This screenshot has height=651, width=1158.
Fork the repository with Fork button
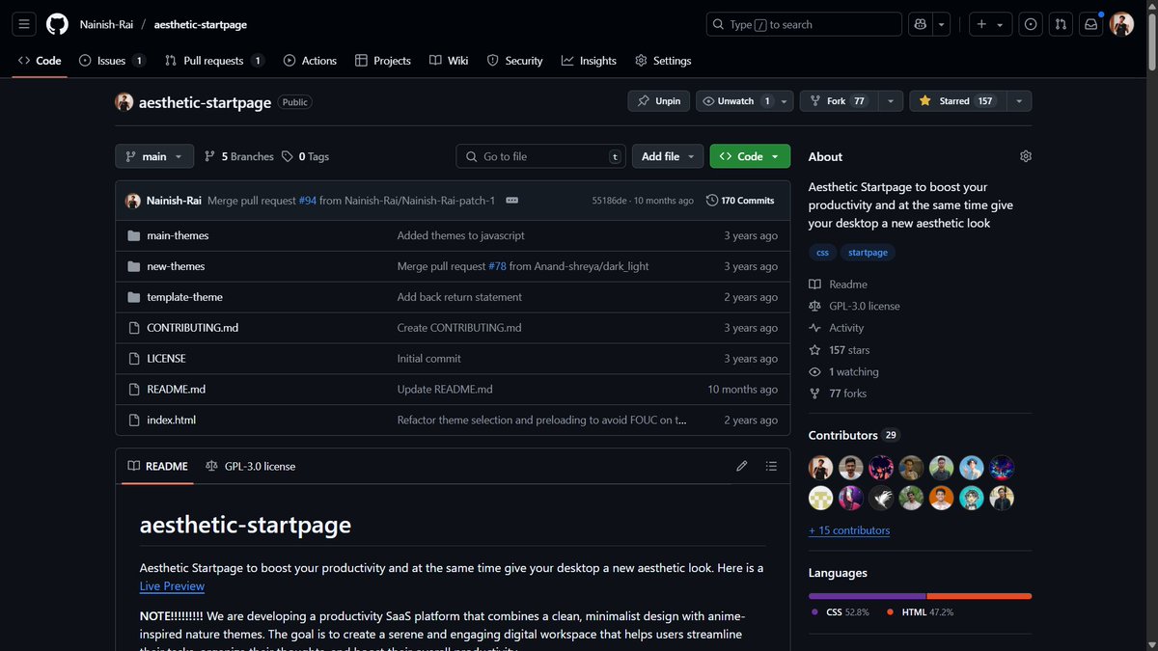click(838, 100)
